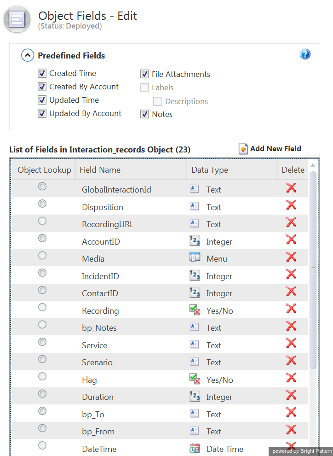
Task: Delete the Recording field row
Action: [x=291, y=309]
